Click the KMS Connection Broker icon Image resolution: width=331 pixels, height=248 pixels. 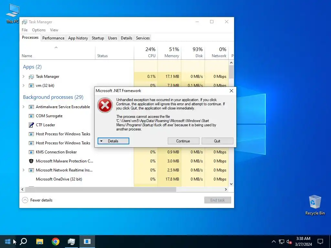pyautogui.click(x=31, y=152)
